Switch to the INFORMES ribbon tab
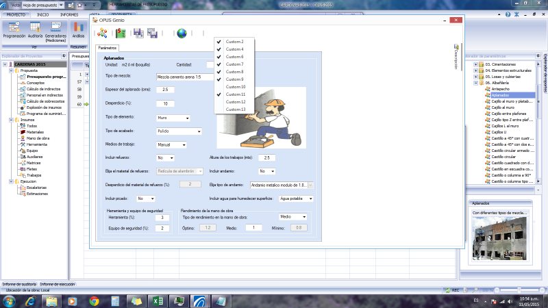This screenshot has width=548, height=308. tap(68, 14)
